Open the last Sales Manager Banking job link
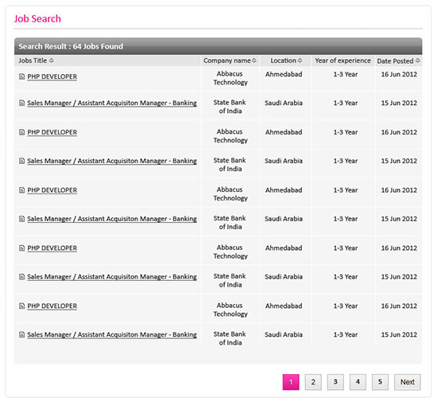 (x=112, y=334)
